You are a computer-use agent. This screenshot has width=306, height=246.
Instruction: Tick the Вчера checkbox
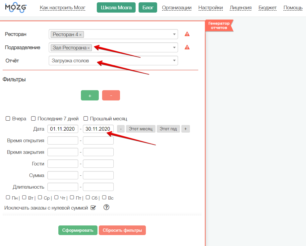coord(8,118)
